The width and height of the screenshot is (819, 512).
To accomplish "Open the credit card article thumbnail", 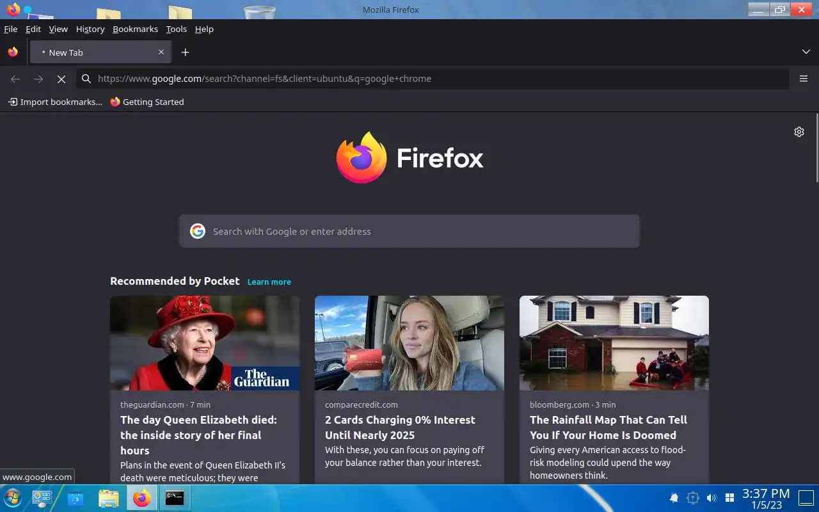I will coord(409,343).
